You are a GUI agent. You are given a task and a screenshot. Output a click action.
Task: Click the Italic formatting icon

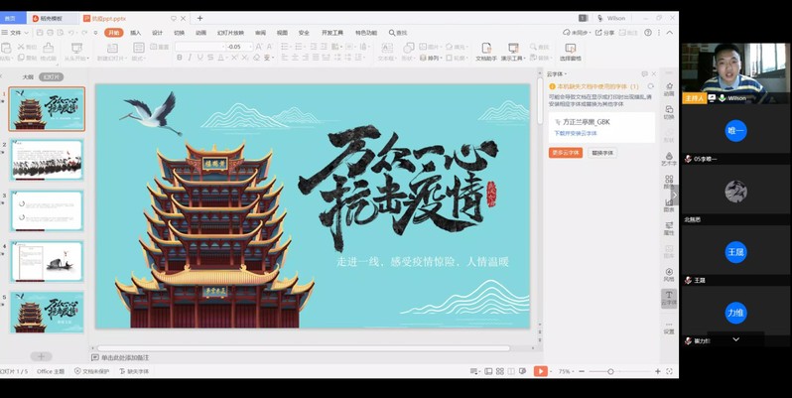click(191, 58)
